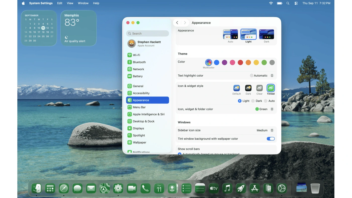
Task: Open Bluetooth settings in sidebar
Action: point(148,62)
